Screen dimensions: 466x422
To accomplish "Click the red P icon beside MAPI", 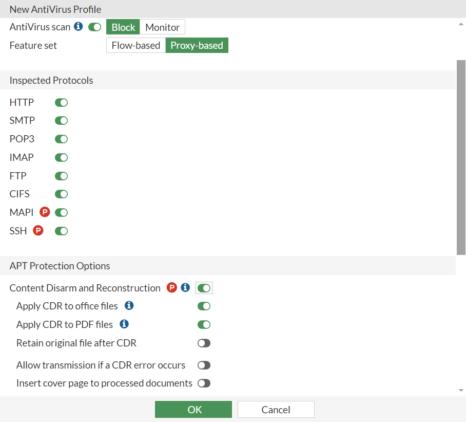I will (45, 212).
